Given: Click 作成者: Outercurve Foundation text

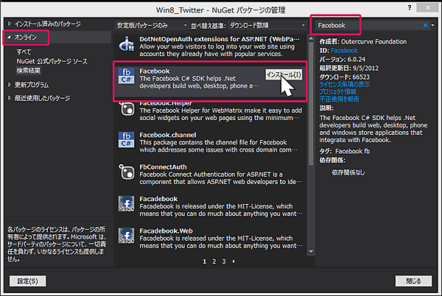Looking at the screenshot, I should point(362,42).
